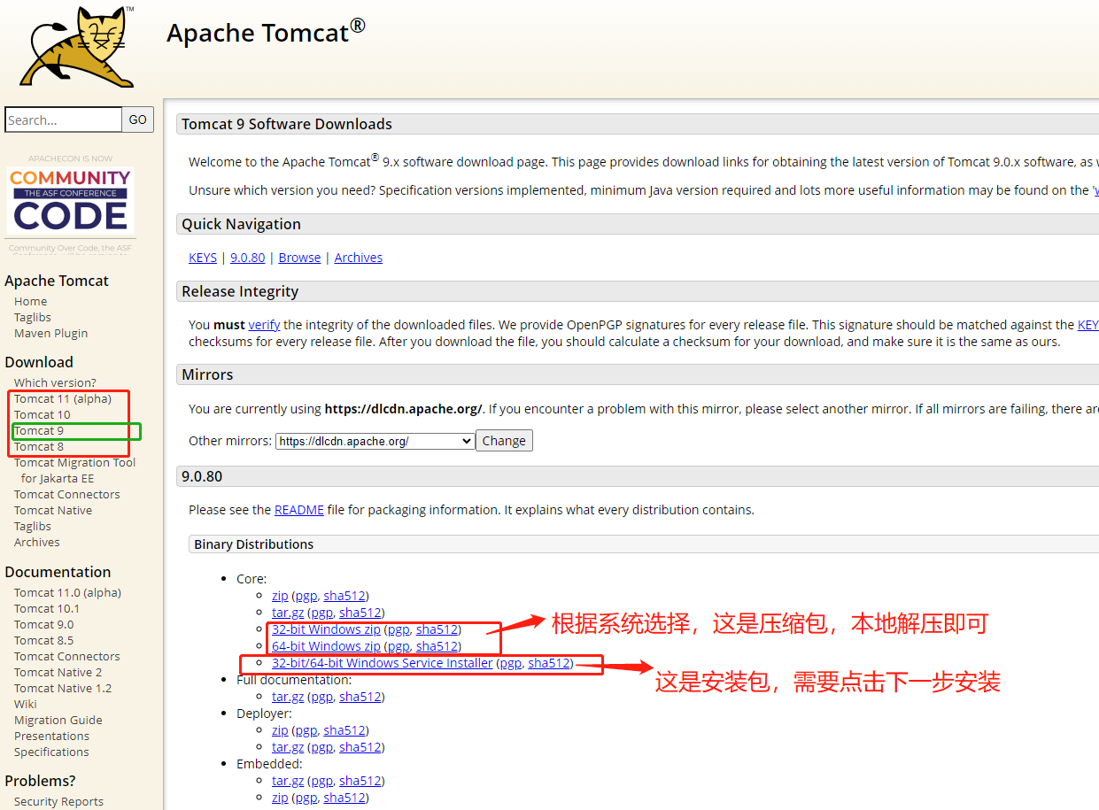Download the 32-bit Windows zip
The image size is (1099, 810).
click(x=326, y=629)
